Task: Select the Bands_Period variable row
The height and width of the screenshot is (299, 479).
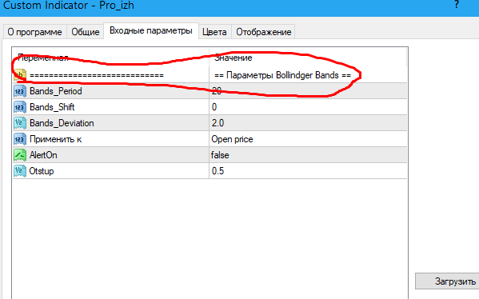Action: click(x=210, y=91)
